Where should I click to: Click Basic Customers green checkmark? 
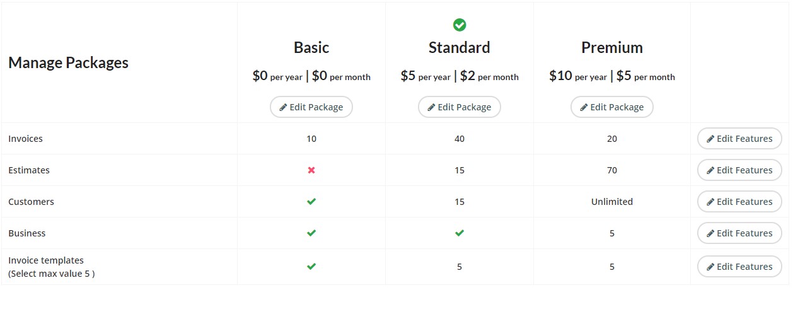tap(311, 202)
